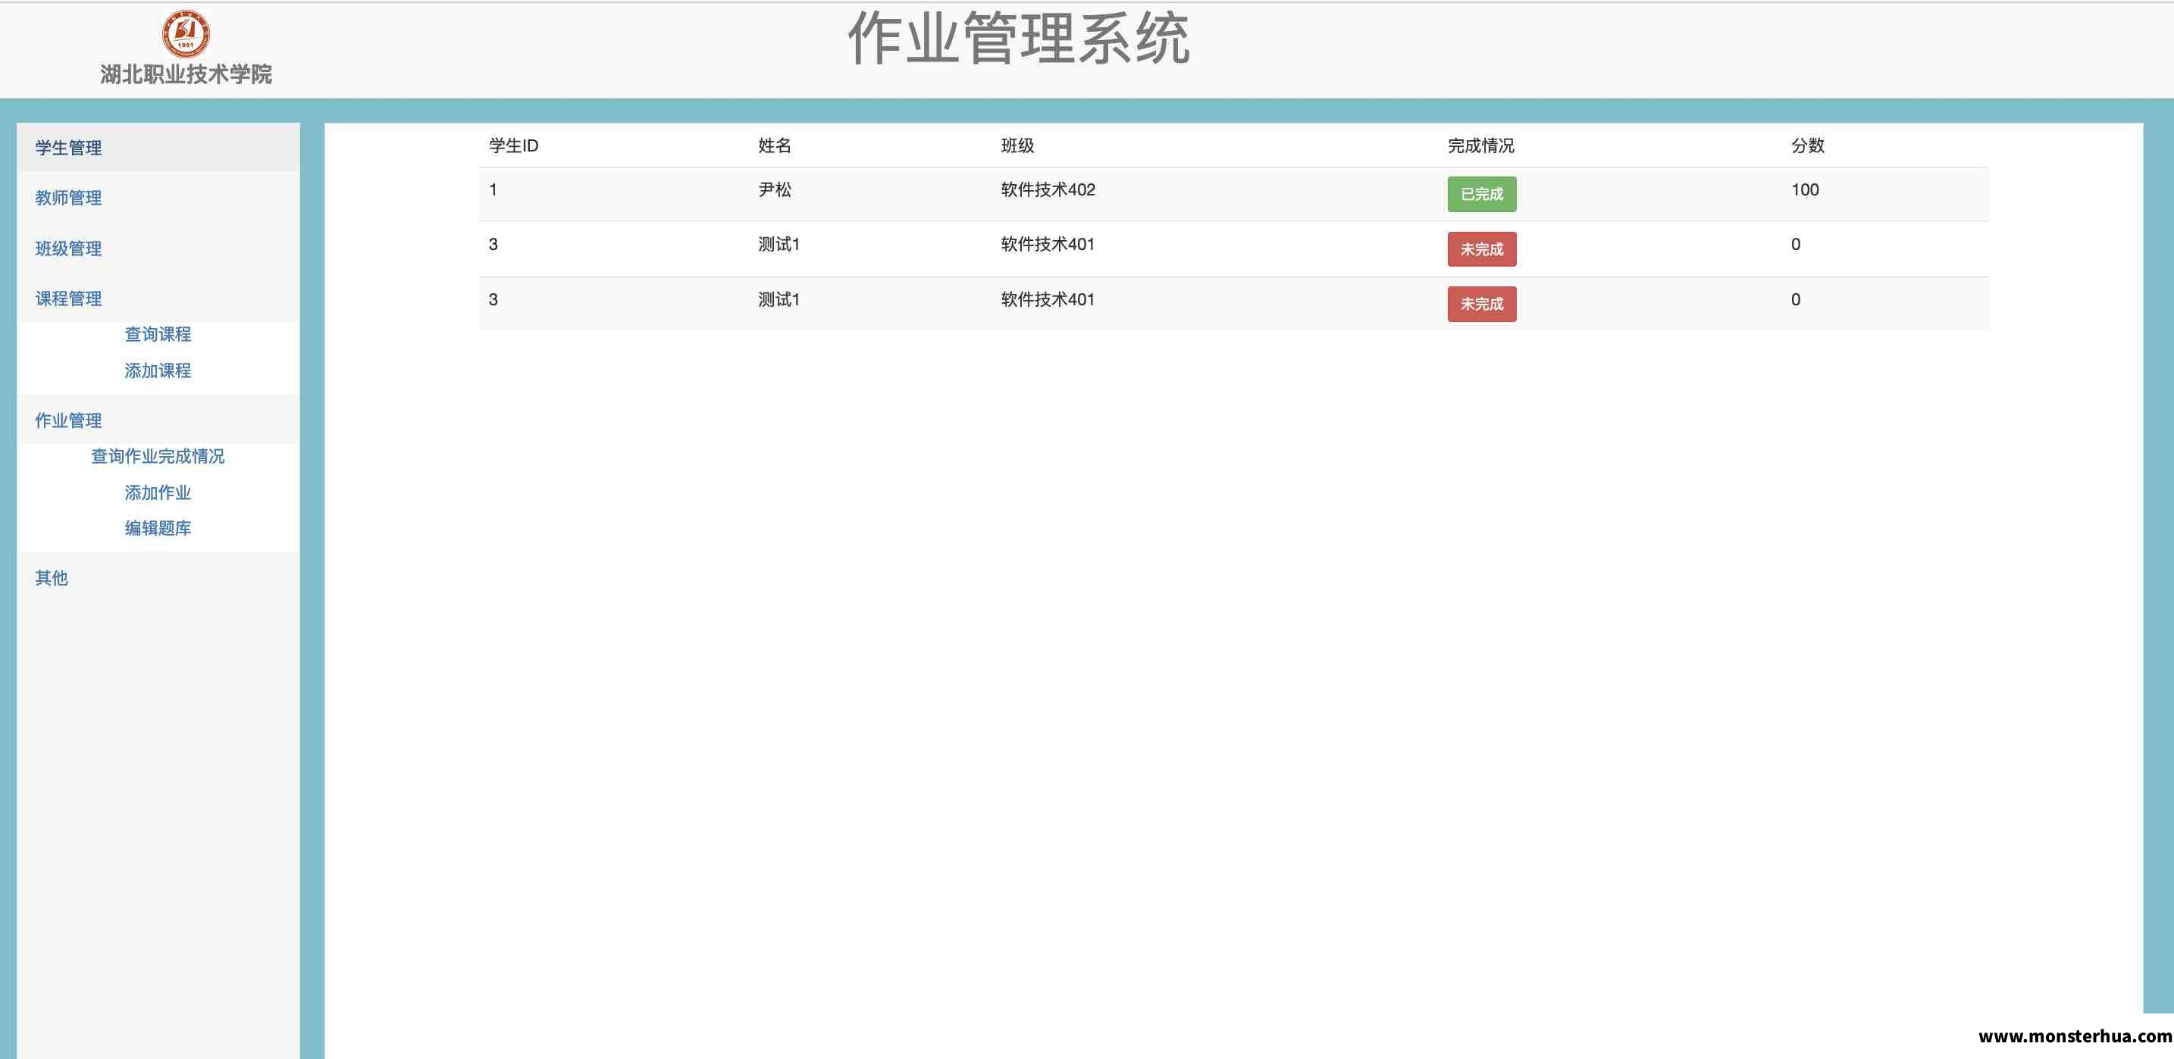Click the Hubei Polytechnic school logo
The width and height of the screenshot is (2174, 1059).
[x=186, y=34]
